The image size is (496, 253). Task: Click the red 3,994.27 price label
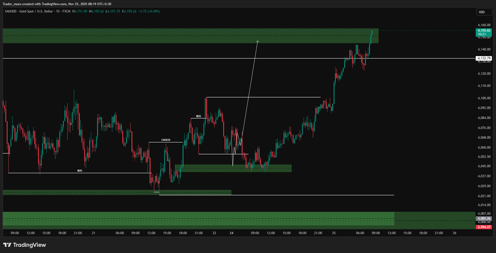(484, 227)
